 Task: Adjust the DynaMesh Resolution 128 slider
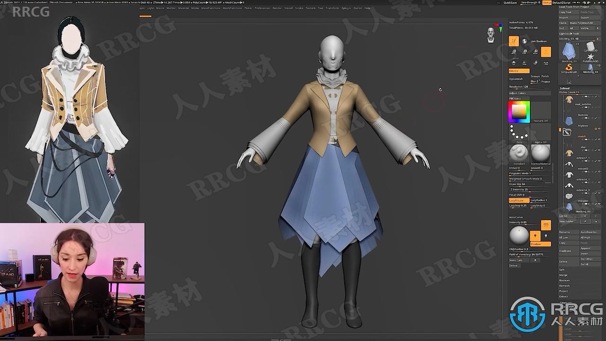[x=530, y=87]
